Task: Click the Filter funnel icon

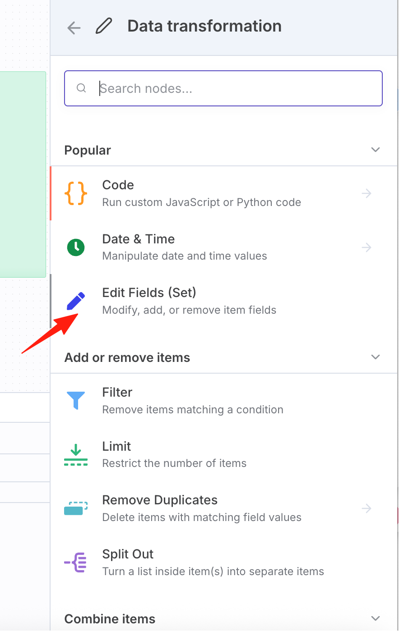Action: click(76, 400)
